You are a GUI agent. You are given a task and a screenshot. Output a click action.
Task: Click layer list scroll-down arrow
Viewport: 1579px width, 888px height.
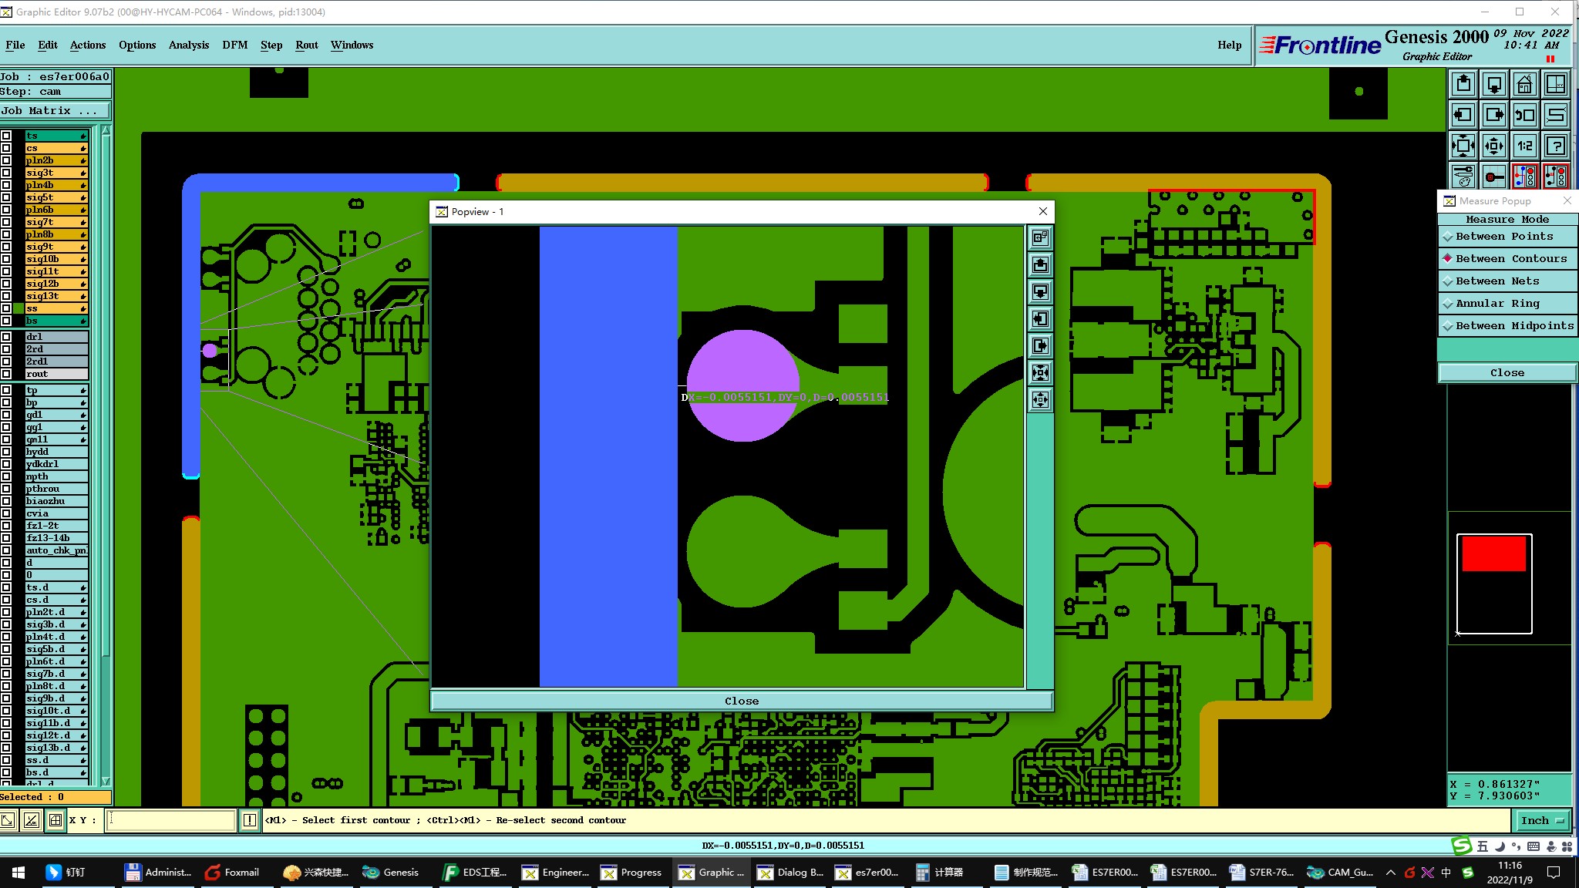click(x=106, y=781)
